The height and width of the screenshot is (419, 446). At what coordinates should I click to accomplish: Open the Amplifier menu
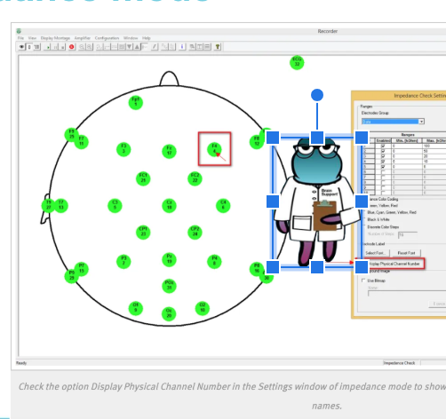pos(83,38)
